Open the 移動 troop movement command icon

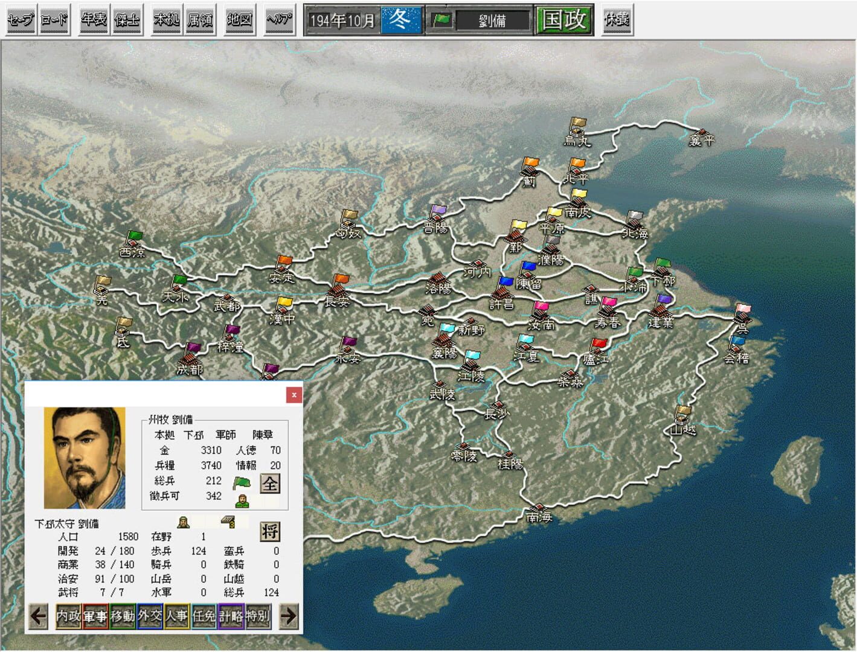[121, 618]
